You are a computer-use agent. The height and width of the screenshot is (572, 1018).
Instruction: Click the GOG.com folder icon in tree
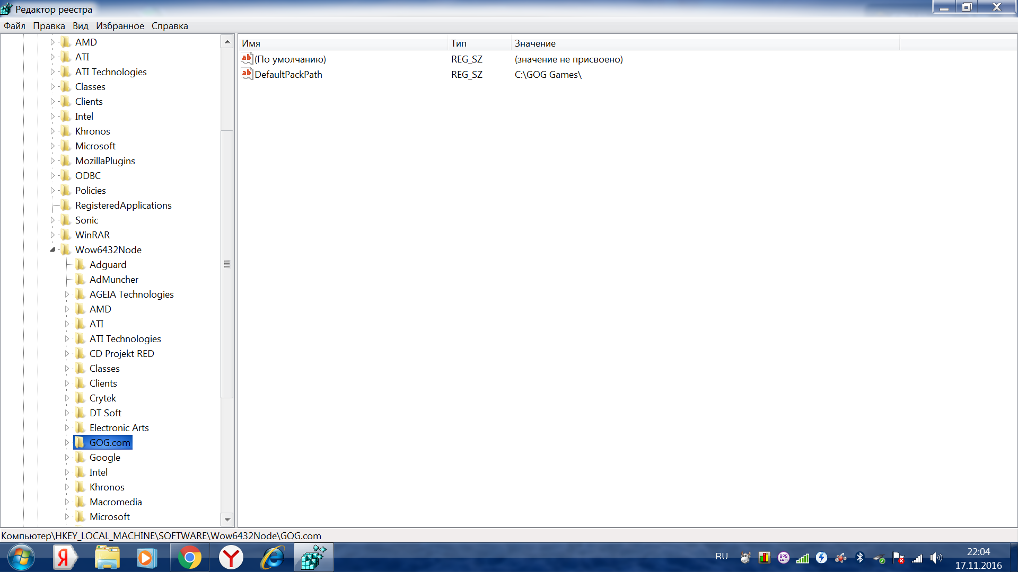coord(80,442)
